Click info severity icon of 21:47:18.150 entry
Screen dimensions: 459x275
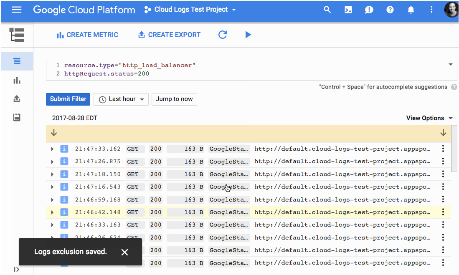pos(64,174)
